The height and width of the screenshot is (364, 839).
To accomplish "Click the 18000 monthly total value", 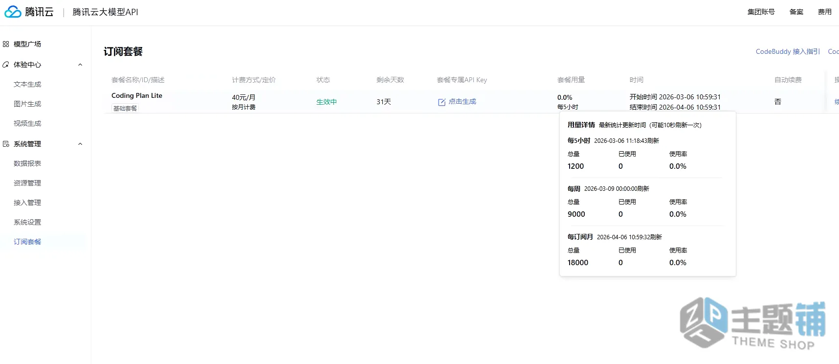I will pyautogui.click(x=578, y=263).
